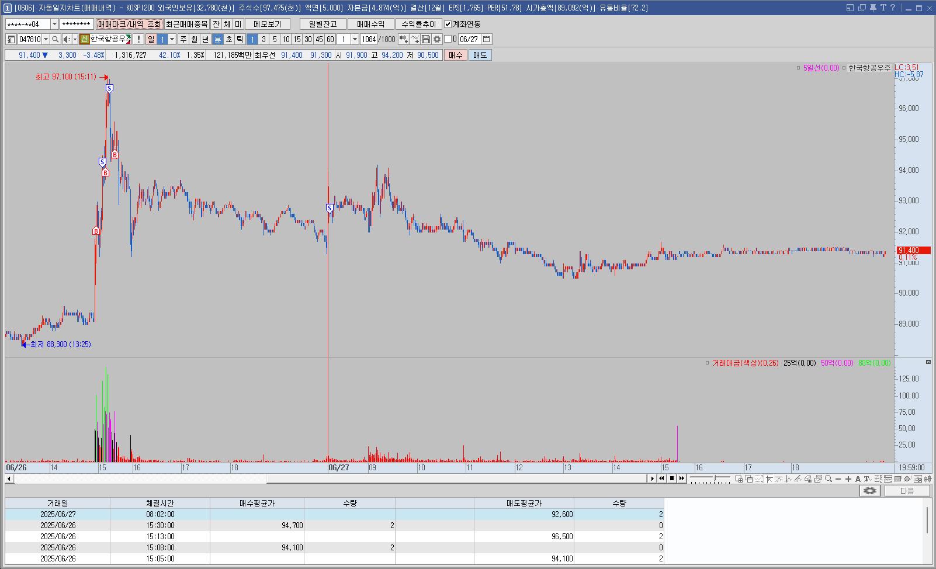Viewport: 936px width, 569px height.
Task: Click the 60 minute interval button
Action: tap(330, 39)
